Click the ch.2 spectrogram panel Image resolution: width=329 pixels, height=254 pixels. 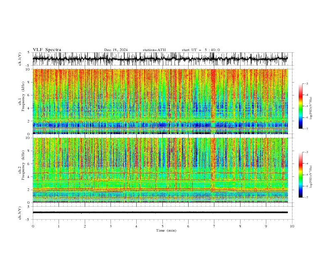[x=160, y=170]
